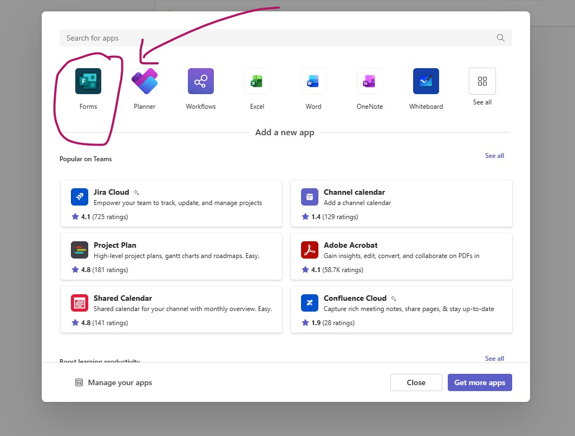575x436 pixels.
Task: Click the Get more apps button
Action: click(480, 382)
